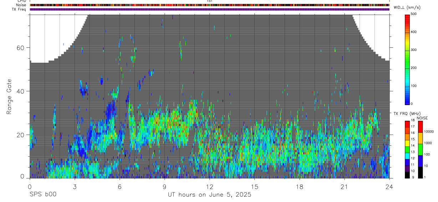438x202 pixels.
Task: Click the Noise row label
Action: (21, 5)
